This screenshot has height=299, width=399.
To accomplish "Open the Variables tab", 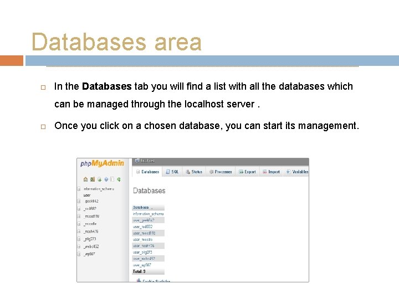I will pyautogui.click(x=296, y=172).
